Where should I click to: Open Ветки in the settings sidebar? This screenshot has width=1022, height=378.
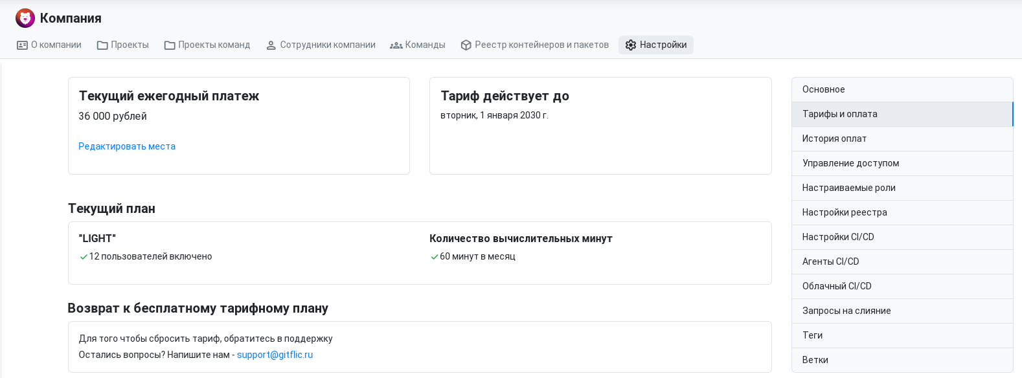pyautogui.click(x=902, y=360)
